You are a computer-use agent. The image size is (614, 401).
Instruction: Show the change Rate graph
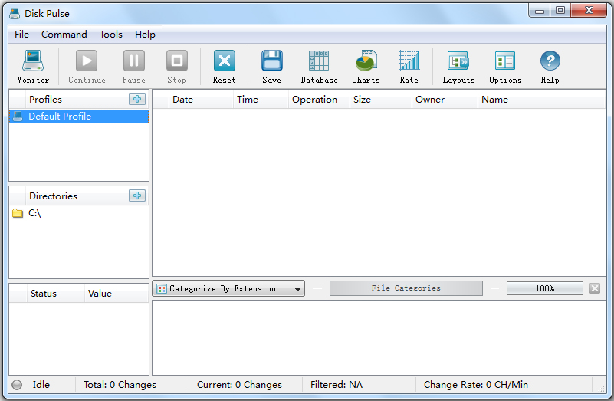pyautogui.click(x=409, y=67)
